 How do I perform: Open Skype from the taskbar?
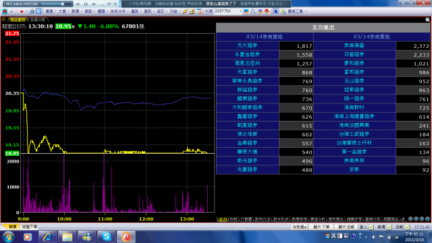point(107,237)
